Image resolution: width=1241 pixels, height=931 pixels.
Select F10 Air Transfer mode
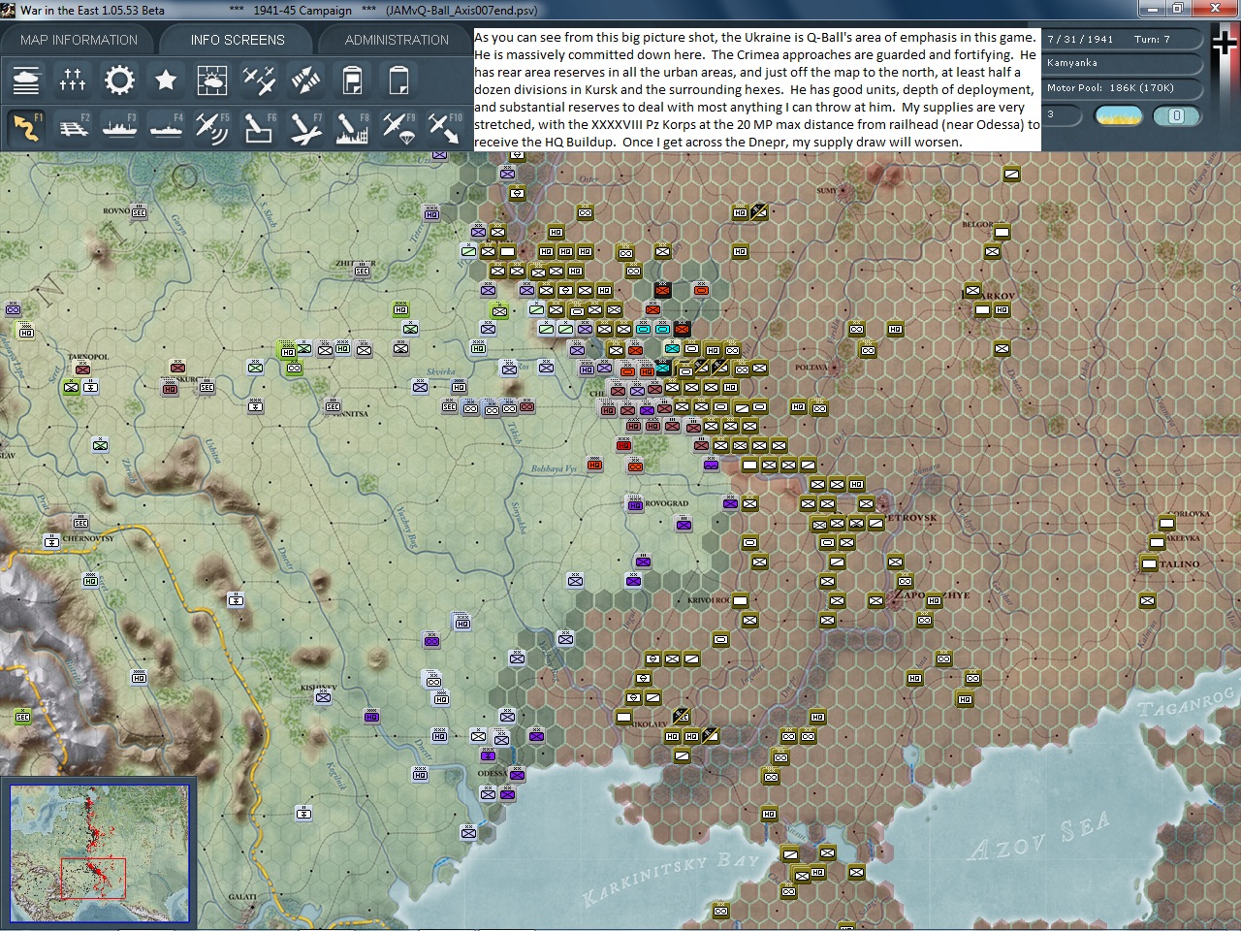point(445,128)
